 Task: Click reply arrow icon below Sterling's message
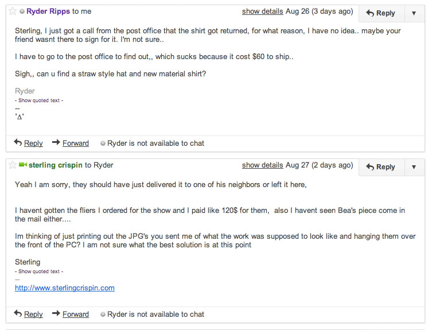18,313
